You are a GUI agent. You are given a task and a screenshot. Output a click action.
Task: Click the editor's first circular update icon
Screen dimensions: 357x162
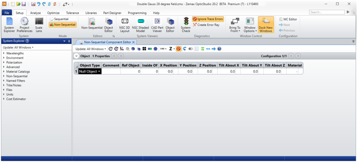tap(111, 49)
